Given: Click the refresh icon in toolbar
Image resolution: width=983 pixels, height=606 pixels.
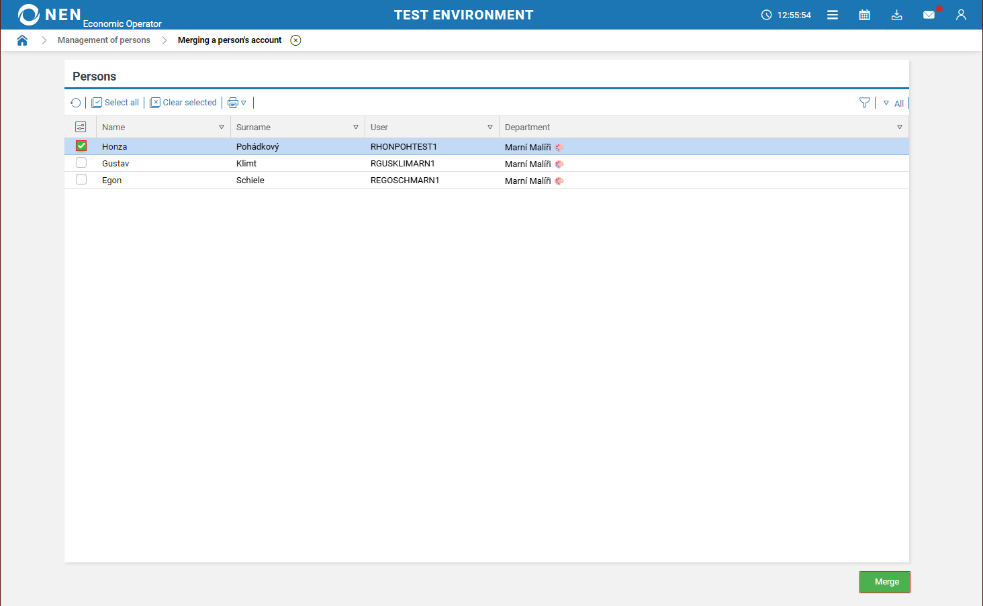Looking at the screenshot, I should click(x=76, y=103).
